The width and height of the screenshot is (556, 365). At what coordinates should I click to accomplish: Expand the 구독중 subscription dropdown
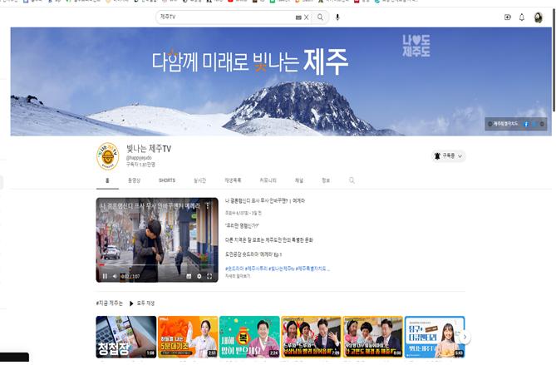click(449, 156)
